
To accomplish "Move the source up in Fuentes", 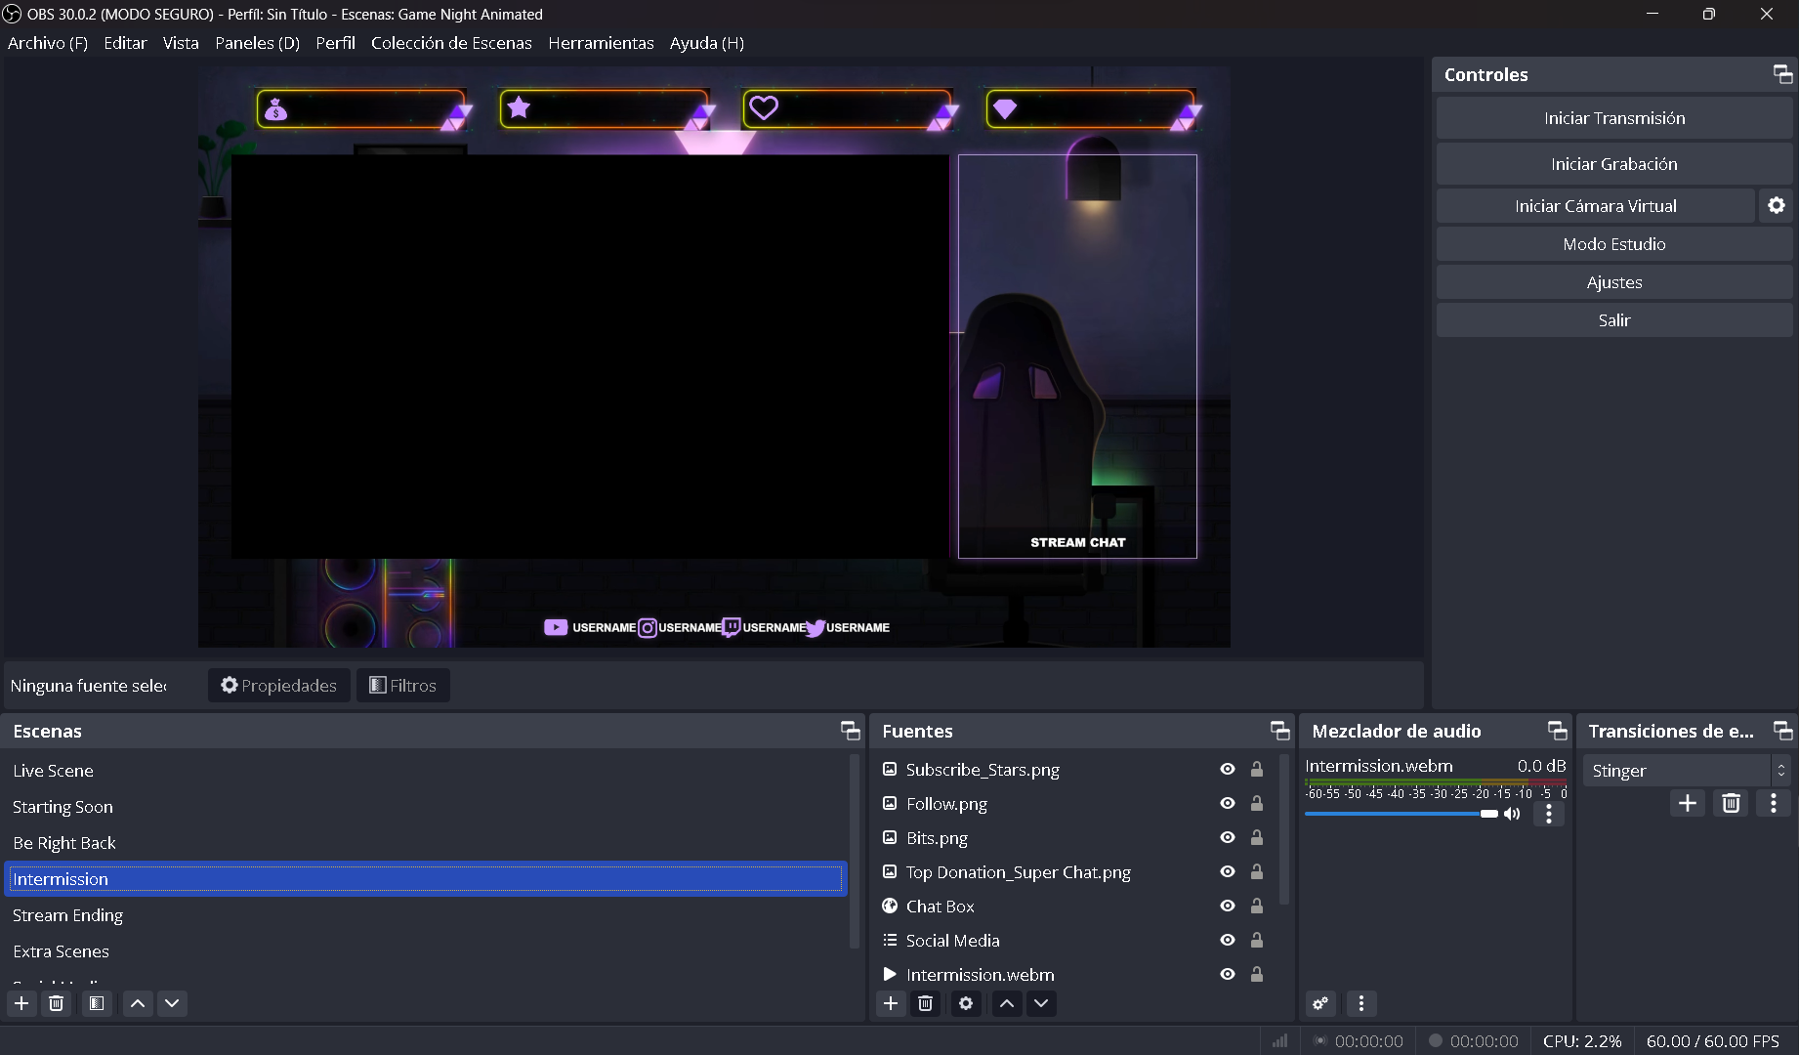I will click(x=1007, y=1003).
